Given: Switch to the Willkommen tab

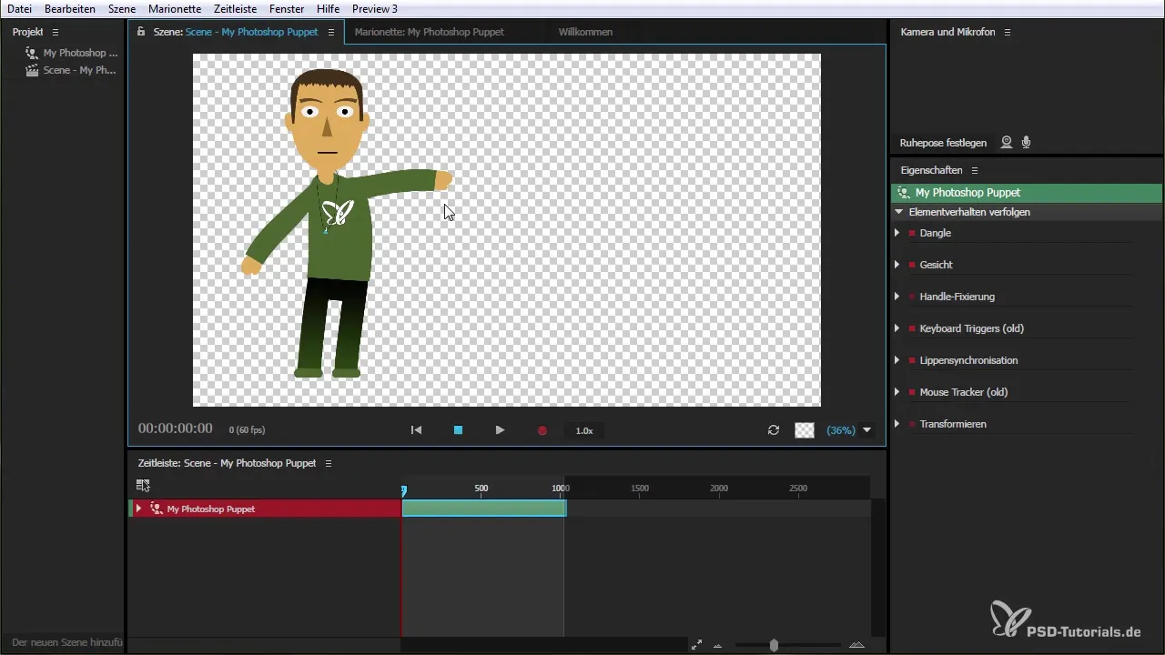Looking at the screenshot, I should click(585, 32).
